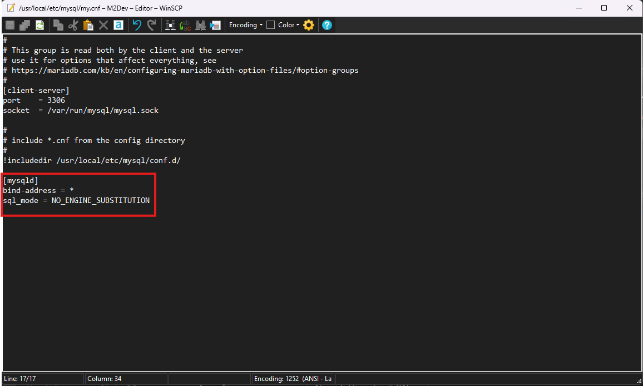The width and height of the screenshot is (643, 386).
Task: Place cursor on sql_mode line
Action: (x=76, y=200)
